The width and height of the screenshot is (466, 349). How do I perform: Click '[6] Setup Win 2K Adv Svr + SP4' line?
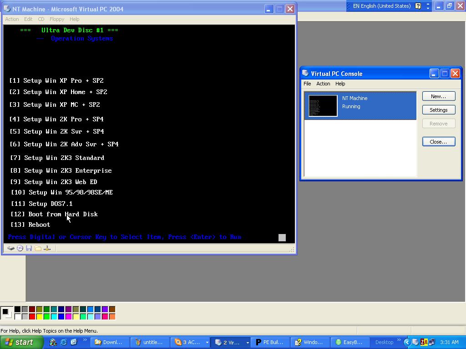[x=64, y=144]
